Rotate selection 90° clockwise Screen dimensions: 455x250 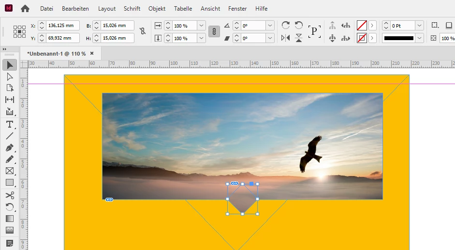[286, 25]
